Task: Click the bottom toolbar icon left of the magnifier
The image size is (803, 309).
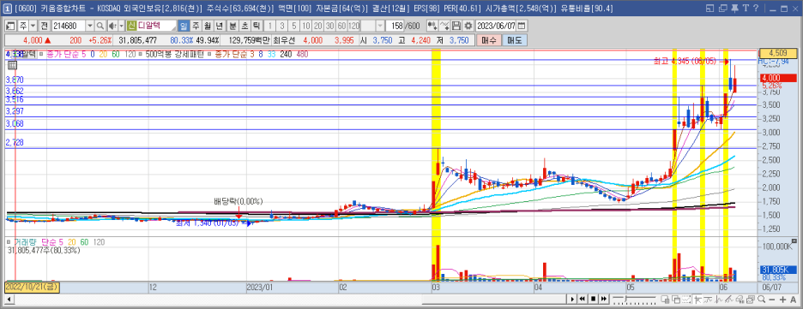Action: [751, 299]
